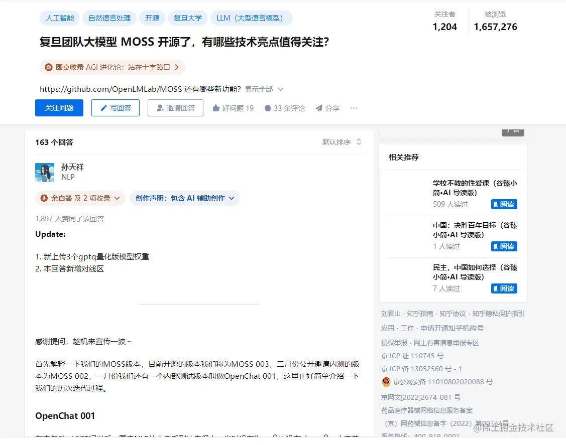
Task: Open the 人工智能 topic tag
Action: [60, 18]
